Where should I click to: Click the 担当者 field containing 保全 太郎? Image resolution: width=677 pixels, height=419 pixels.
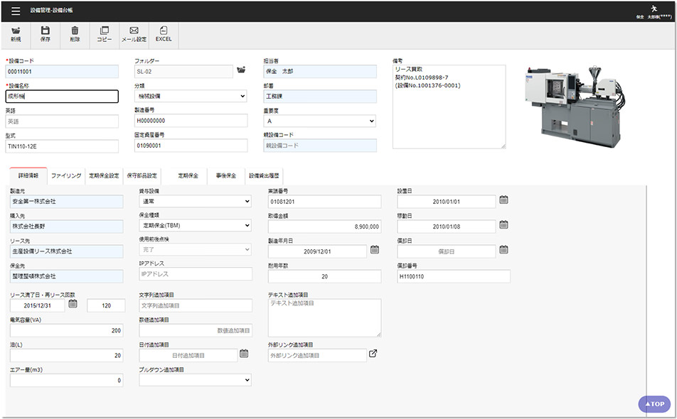point(320,72)
